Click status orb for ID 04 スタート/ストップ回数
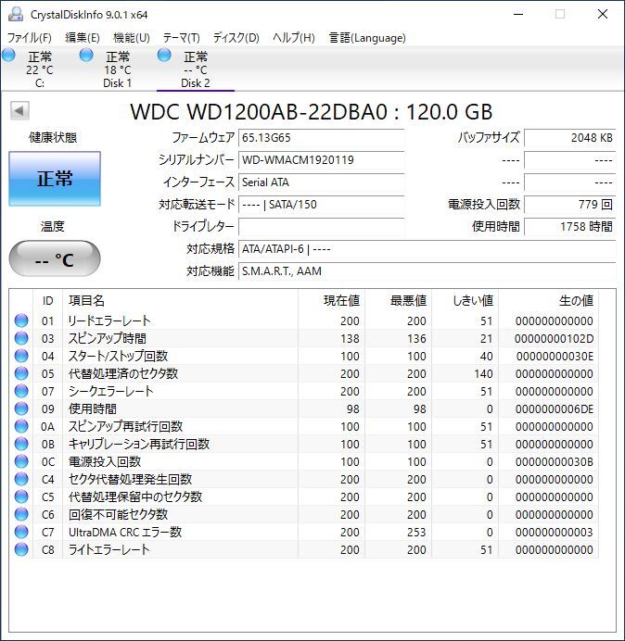This screenshot has height=641, width=625. point(21,356)
